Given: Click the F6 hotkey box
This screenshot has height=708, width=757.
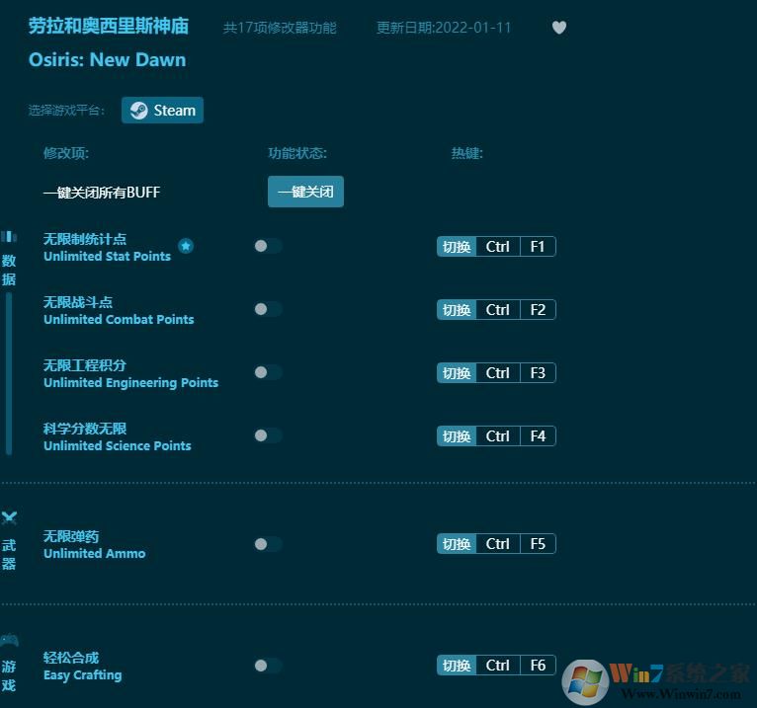Looking at the screenshot, I should (x=538, y=666).
